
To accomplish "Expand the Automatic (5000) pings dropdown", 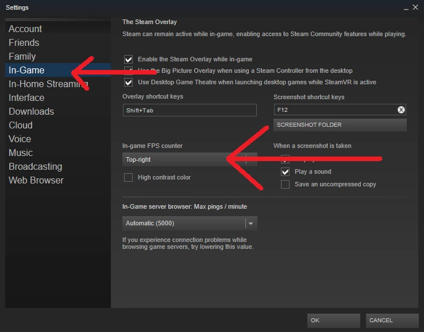I will [x=190, y=223].
